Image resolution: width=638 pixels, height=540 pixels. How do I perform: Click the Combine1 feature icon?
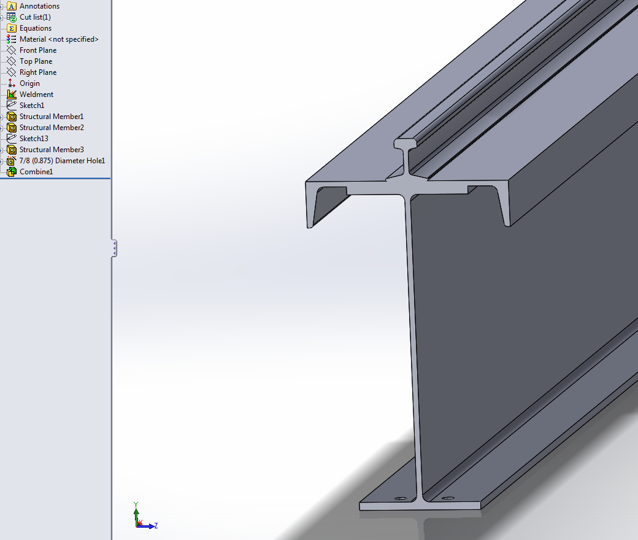pyautogui.click(x=12, y=171)
